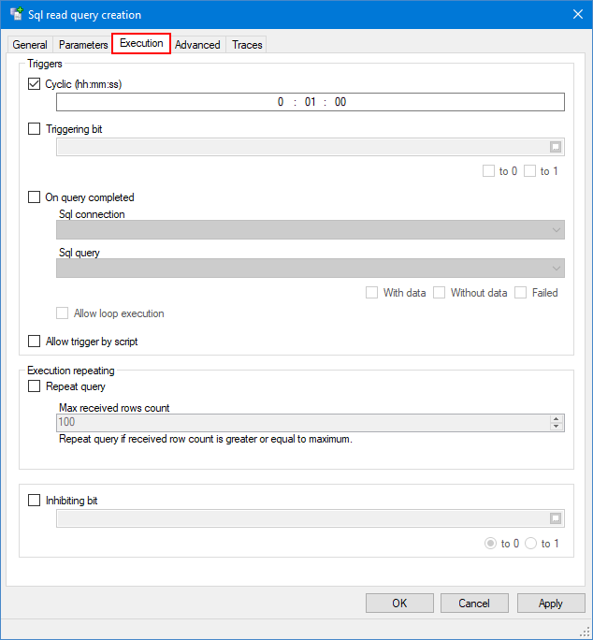Switch to the Traces tab
Image resolution: width=593 pixels, height=640 pixels.
[x=247, y=45]
